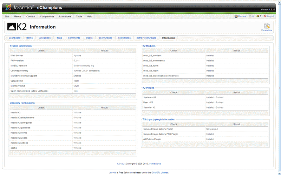Click the Memory limit row label

click(18, 86)
